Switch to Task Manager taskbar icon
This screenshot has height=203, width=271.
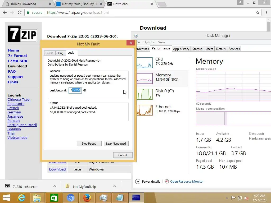[103, 198]
